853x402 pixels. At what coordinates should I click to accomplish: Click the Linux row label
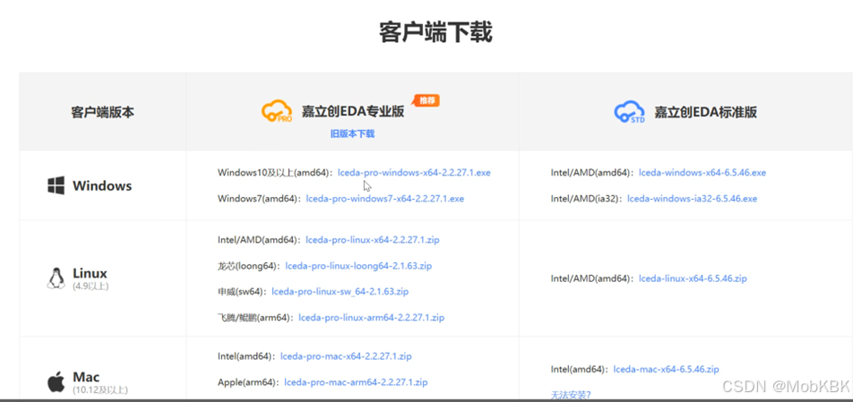pyautogui.click(x=90, y=273)
